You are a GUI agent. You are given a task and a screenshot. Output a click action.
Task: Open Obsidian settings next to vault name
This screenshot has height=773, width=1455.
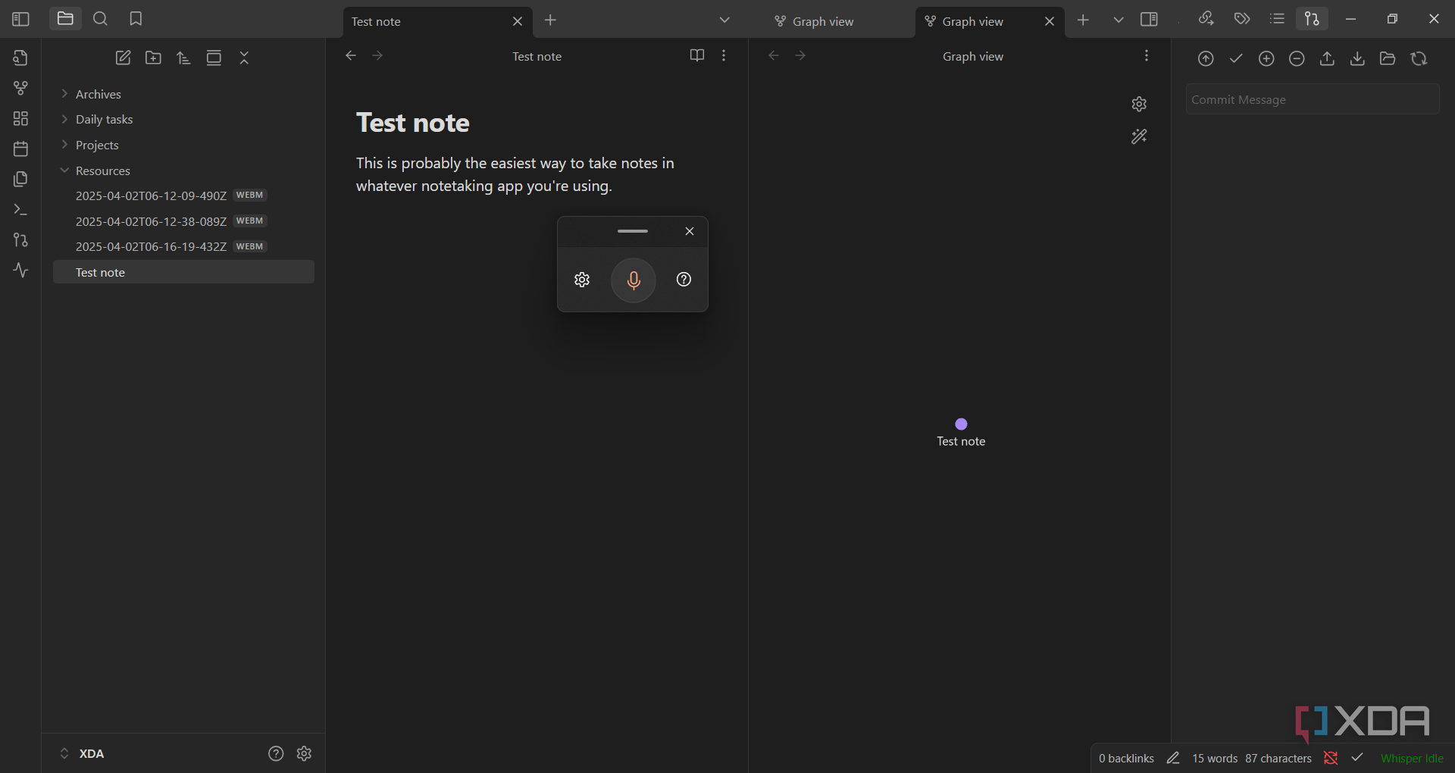pyautogui.click(x=304, y=753)
